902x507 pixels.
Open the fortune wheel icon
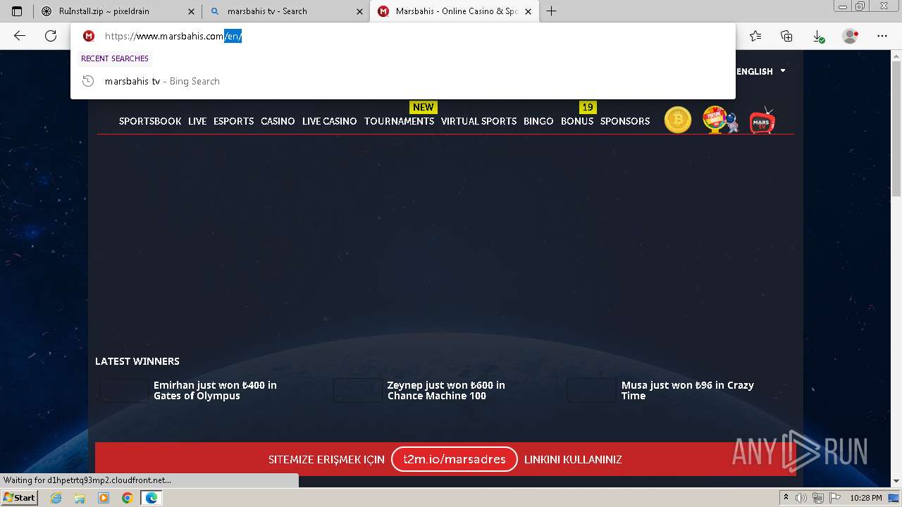coord(720,120)
